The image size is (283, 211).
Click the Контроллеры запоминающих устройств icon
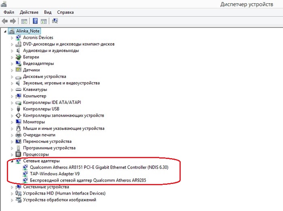(18, 115)
